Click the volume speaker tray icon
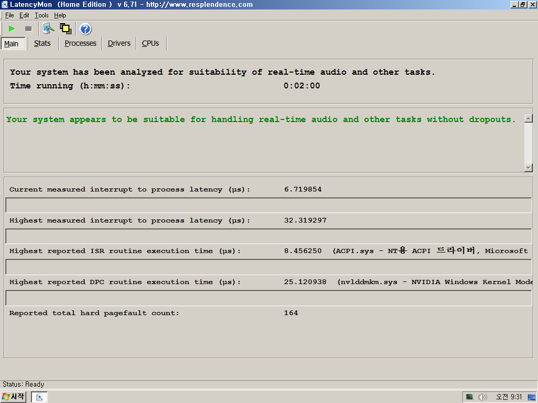 (482, 397)
